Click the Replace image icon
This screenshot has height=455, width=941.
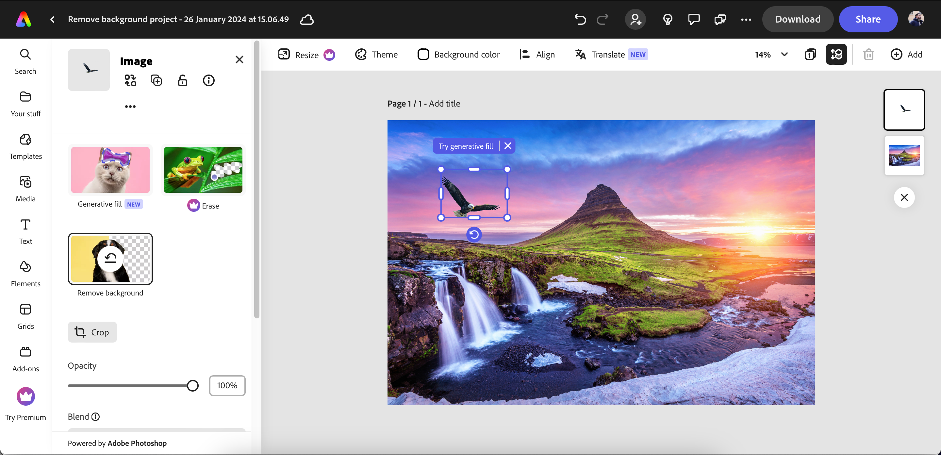130,80
